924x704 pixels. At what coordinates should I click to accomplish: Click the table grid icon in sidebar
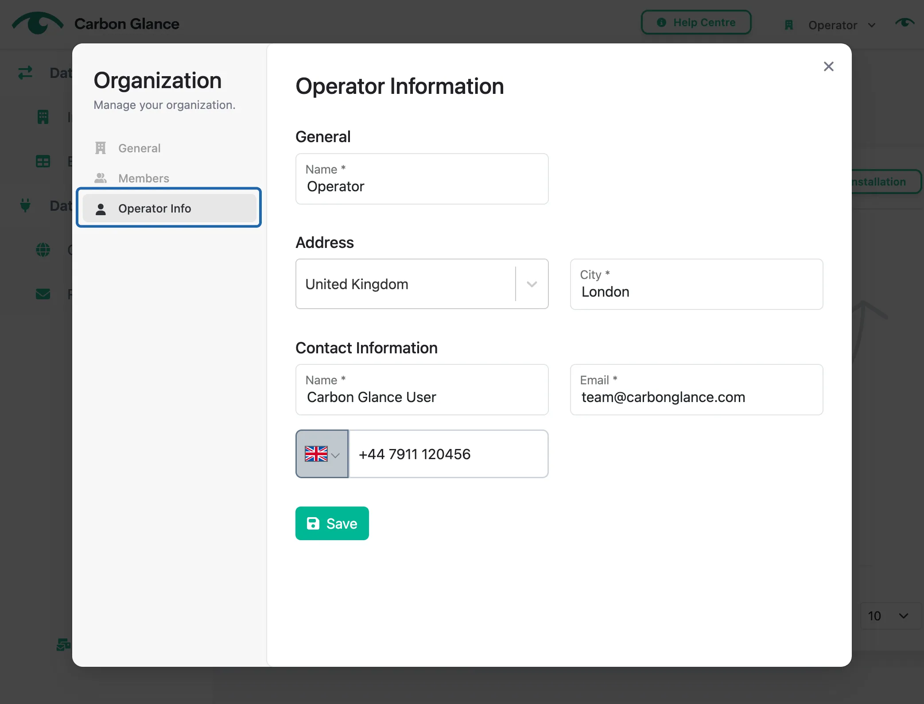click(x=43, y=161)
